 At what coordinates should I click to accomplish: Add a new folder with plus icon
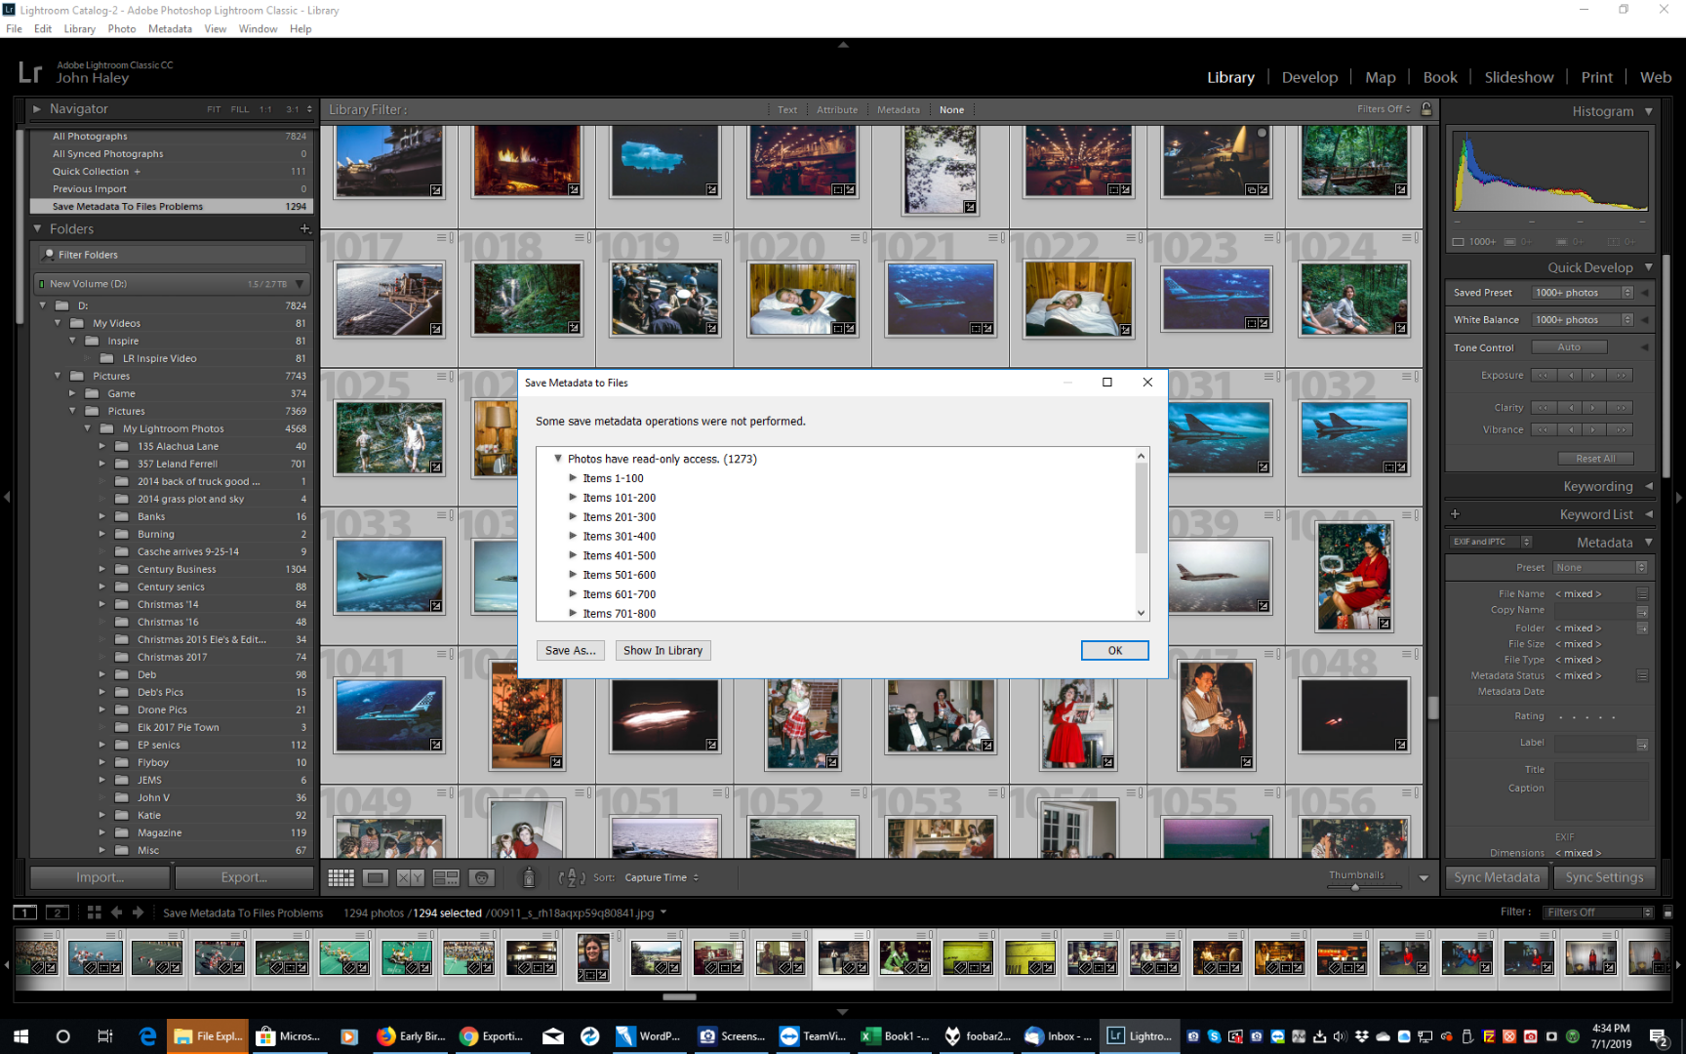[x=304, y=228]
